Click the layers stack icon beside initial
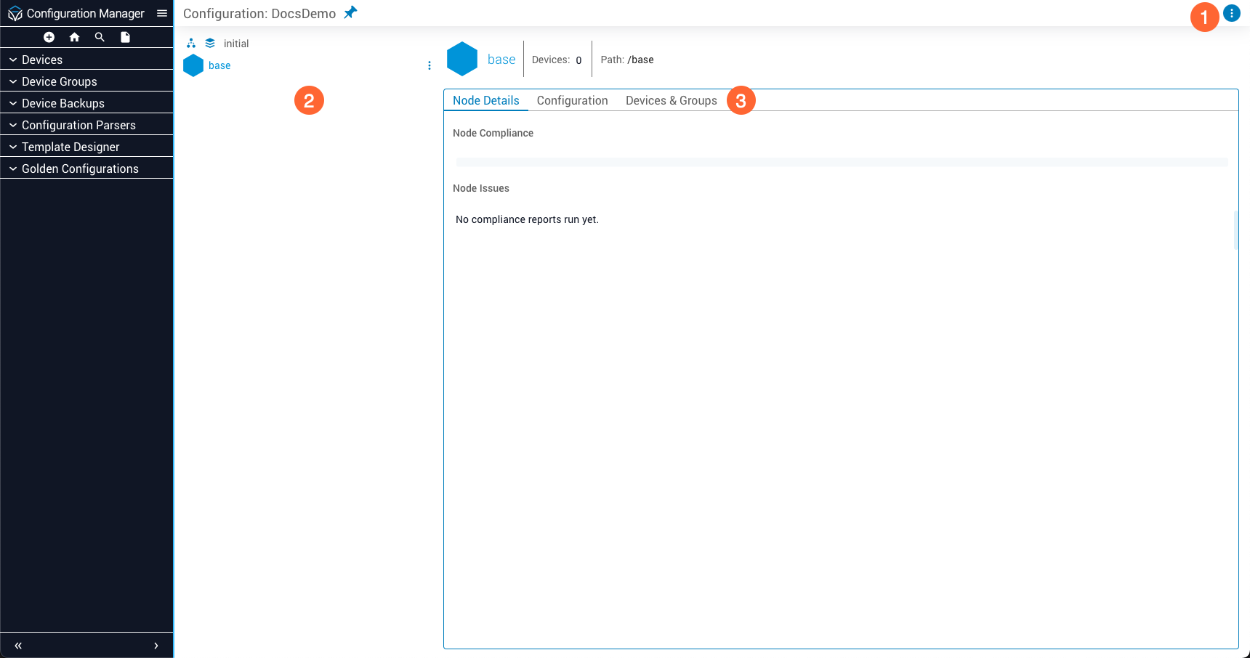 pyautogui.click(x=210, y=44)
